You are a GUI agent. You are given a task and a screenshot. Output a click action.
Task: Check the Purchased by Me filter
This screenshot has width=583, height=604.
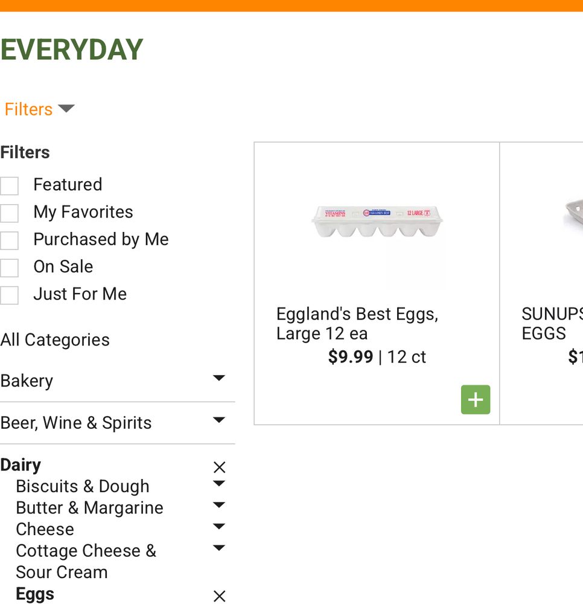10,240
